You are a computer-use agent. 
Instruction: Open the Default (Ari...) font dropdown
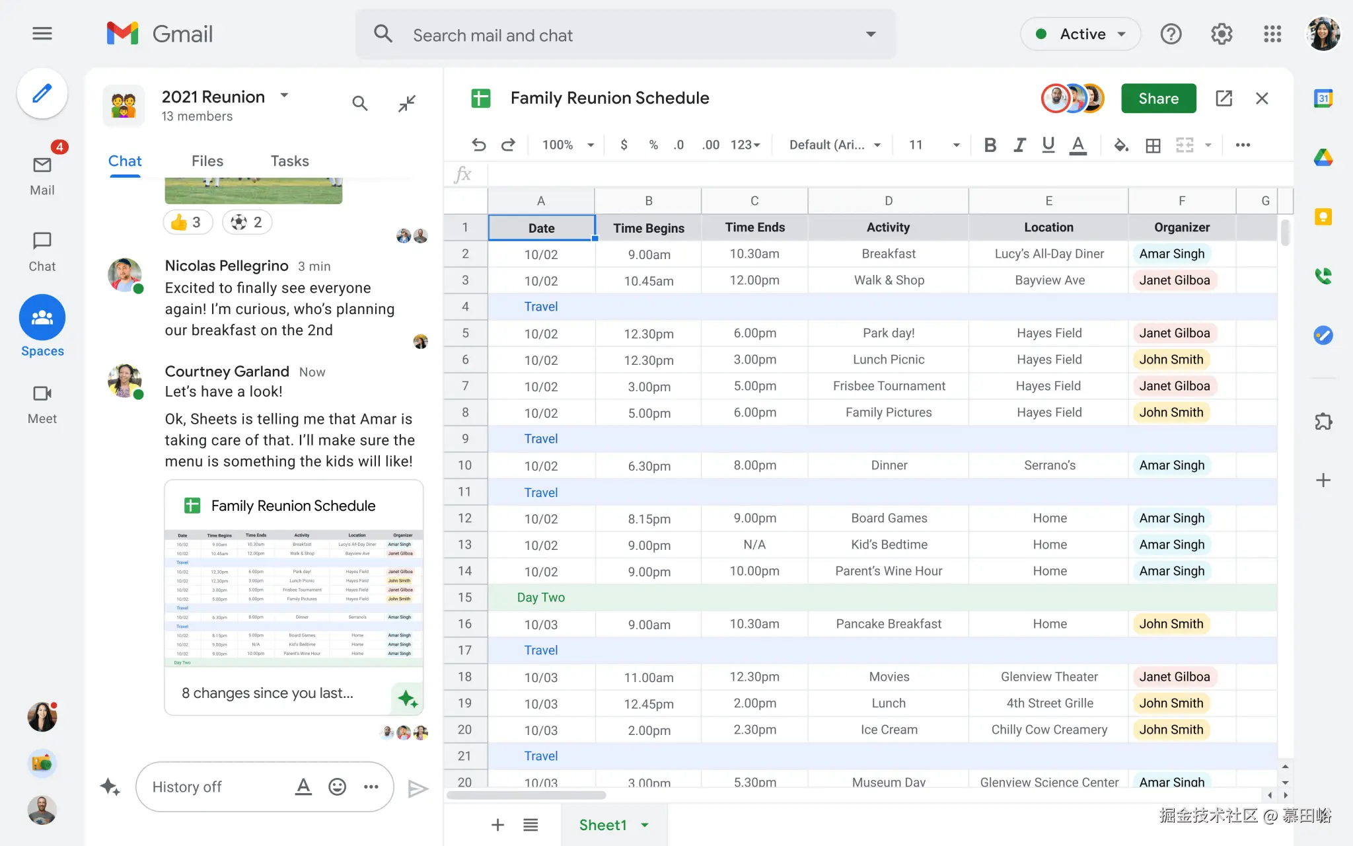pos(835,145)
